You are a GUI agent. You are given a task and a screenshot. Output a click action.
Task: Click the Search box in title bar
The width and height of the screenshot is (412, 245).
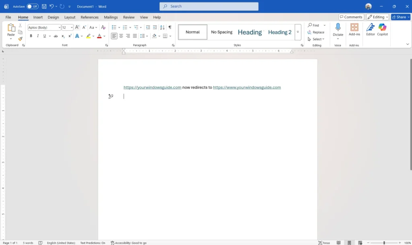tap(209, 6)
